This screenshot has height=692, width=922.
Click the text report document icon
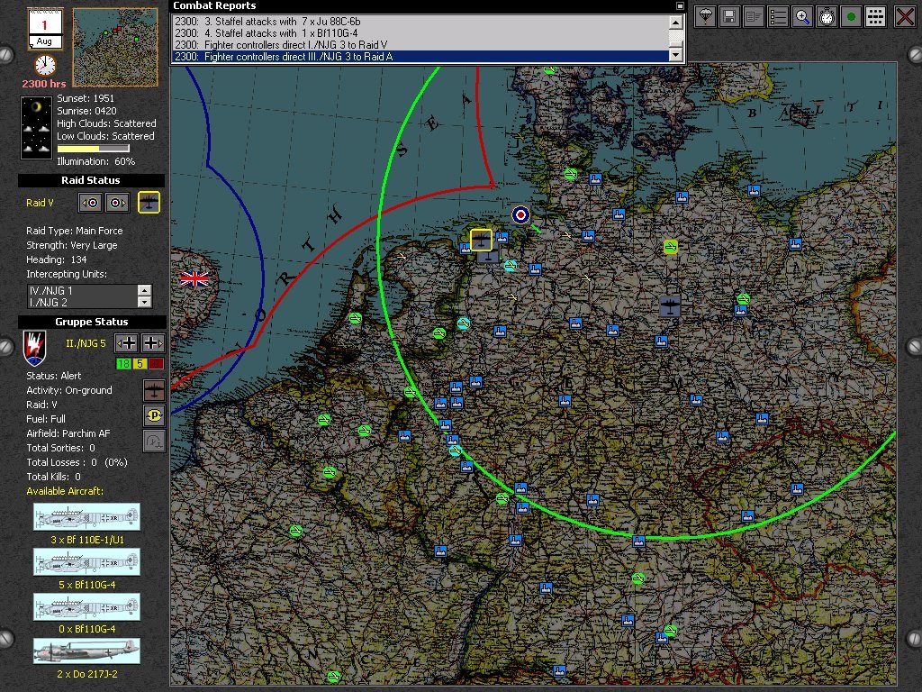point(755,15)
